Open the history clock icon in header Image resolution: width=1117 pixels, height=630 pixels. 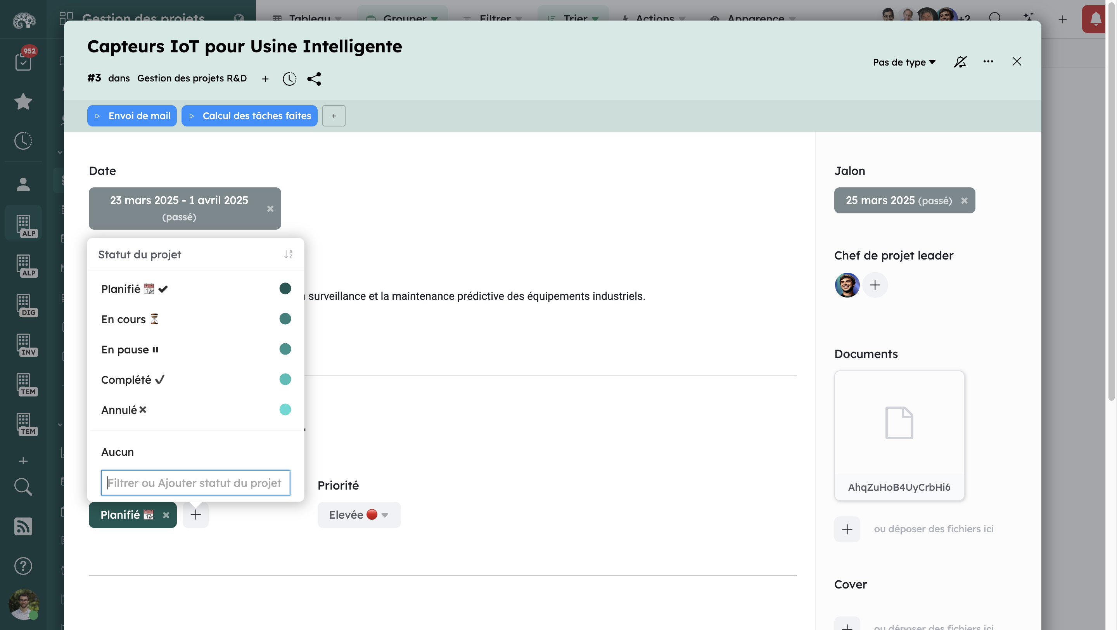click(x=289, y=78)
